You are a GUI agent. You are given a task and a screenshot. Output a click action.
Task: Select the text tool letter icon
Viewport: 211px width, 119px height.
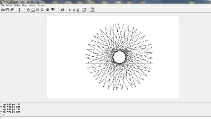click(42, 10)
